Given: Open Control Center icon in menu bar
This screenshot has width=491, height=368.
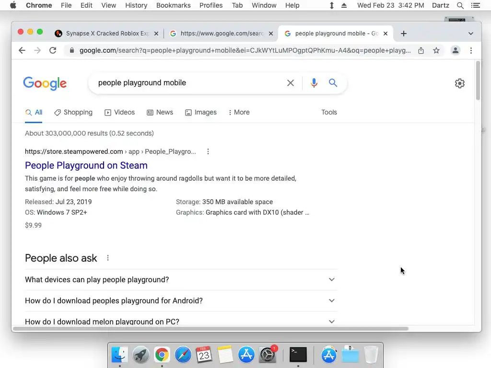Looking at the screenshot, I should pos(475,5).
